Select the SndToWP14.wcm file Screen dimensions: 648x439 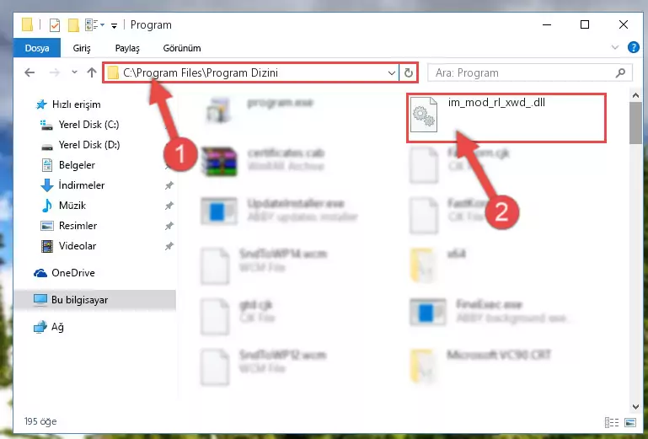[264, 266]
